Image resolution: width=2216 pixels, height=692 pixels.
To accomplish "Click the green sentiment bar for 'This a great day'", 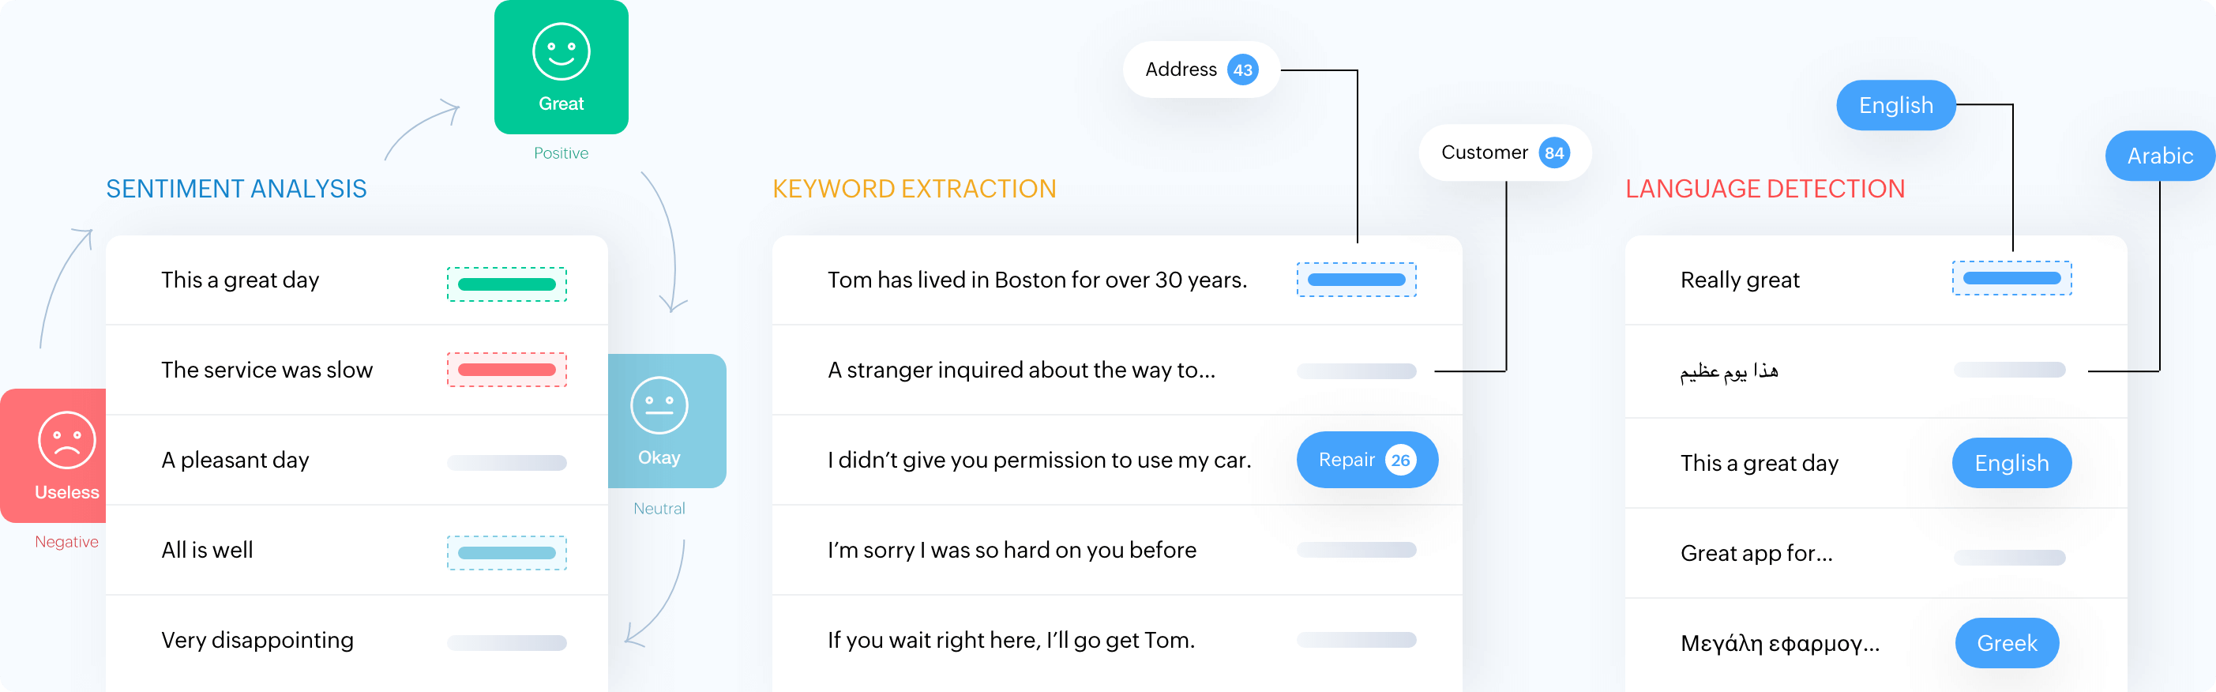I will tap(507, 285).
